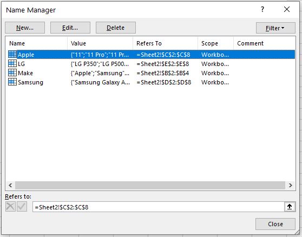The height and width of the screenshot is (237, 302).
Task: Click reference =Sheet2!$B$2:$B$4 in list
Action: pyautogui.click(x=163, y=73)
